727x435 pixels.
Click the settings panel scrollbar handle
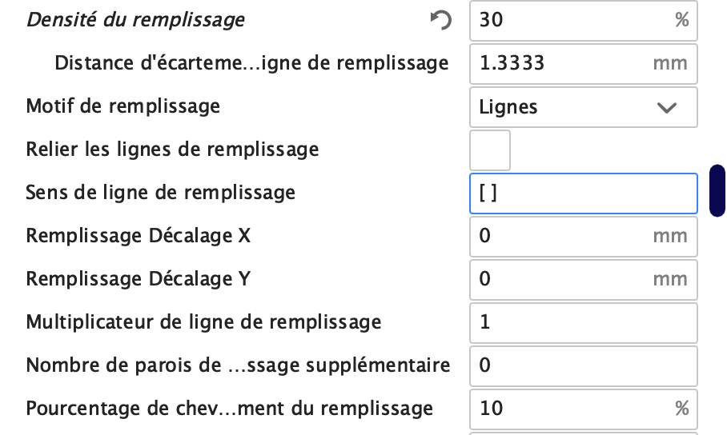pyautogui.click(x=717, y=191)
